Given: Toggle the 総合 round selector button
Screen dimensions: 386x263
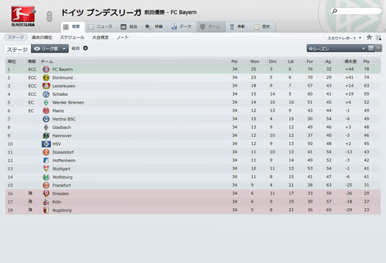Looking at the screenshot, I should coord(86,48).
